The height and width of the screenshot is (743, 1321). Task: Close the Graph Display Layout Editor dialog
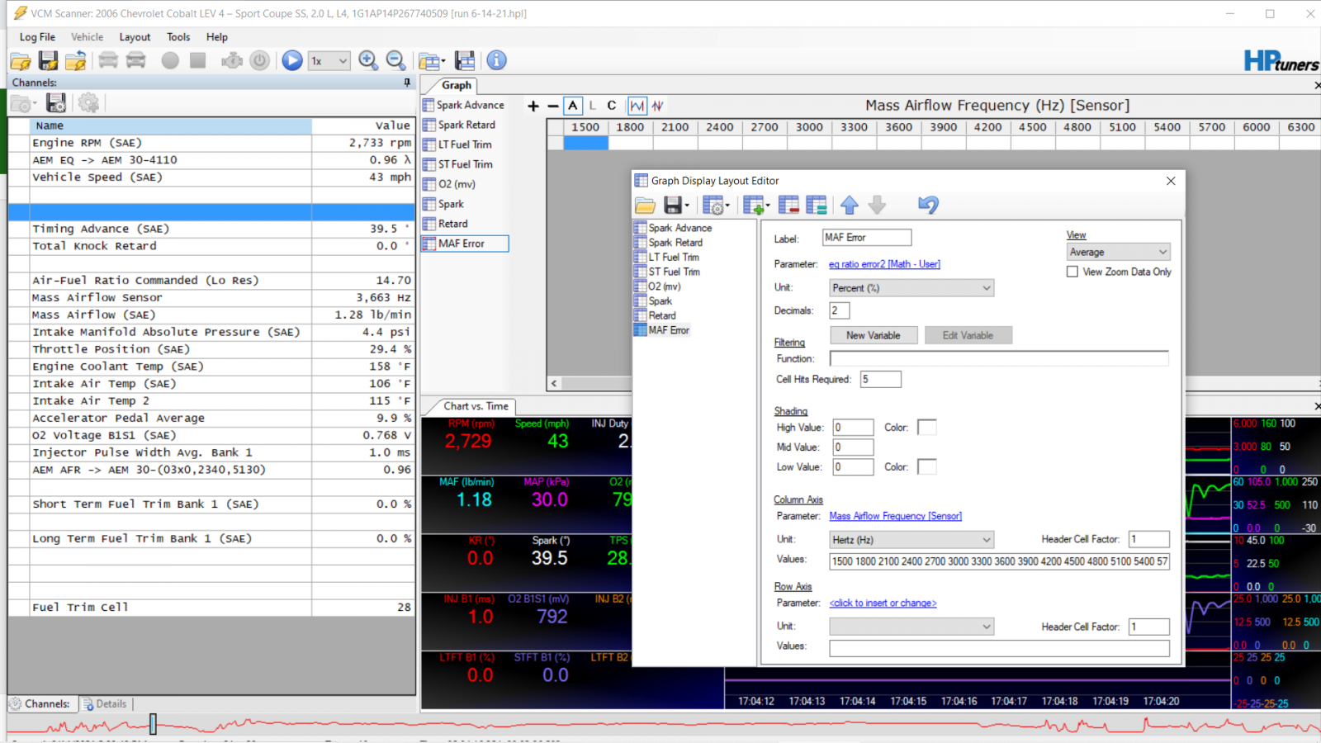(x=1171, y=181)
